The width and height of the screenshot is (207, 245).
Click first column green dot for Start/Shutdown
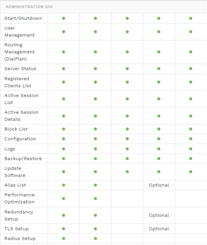64,18
